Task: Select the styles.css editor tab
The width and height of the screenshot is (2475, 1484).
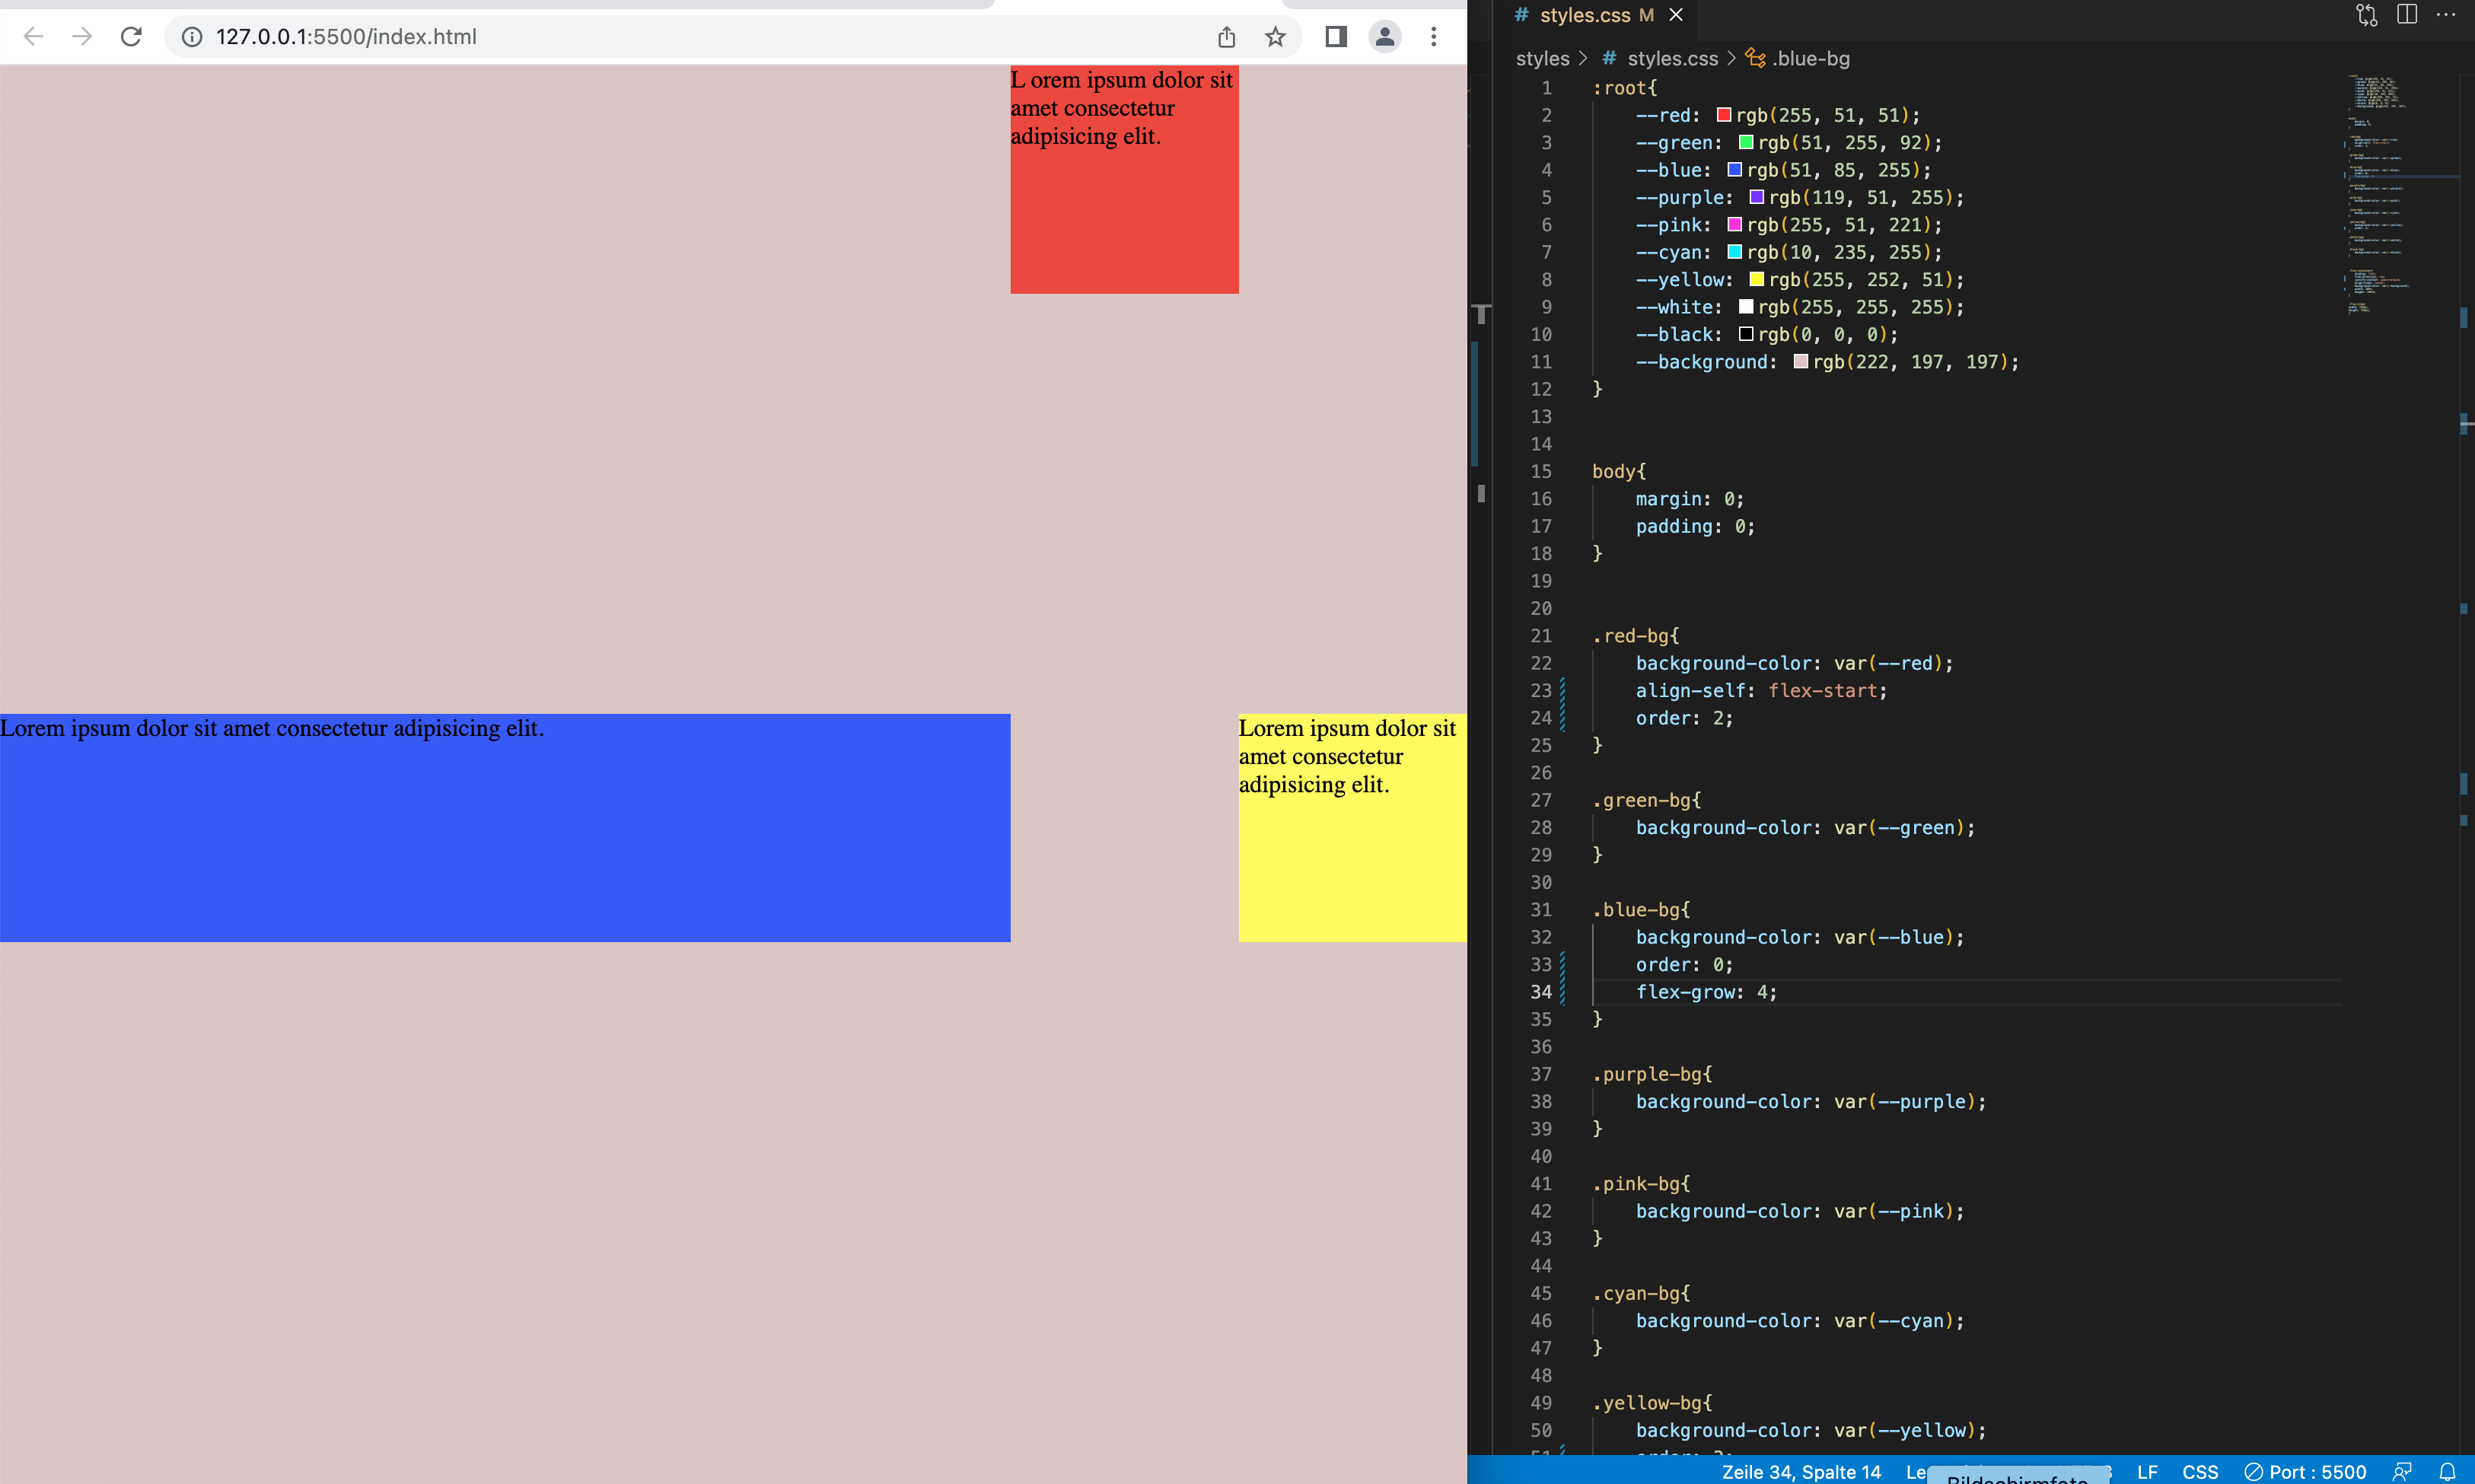Action: click(1584, 15)
